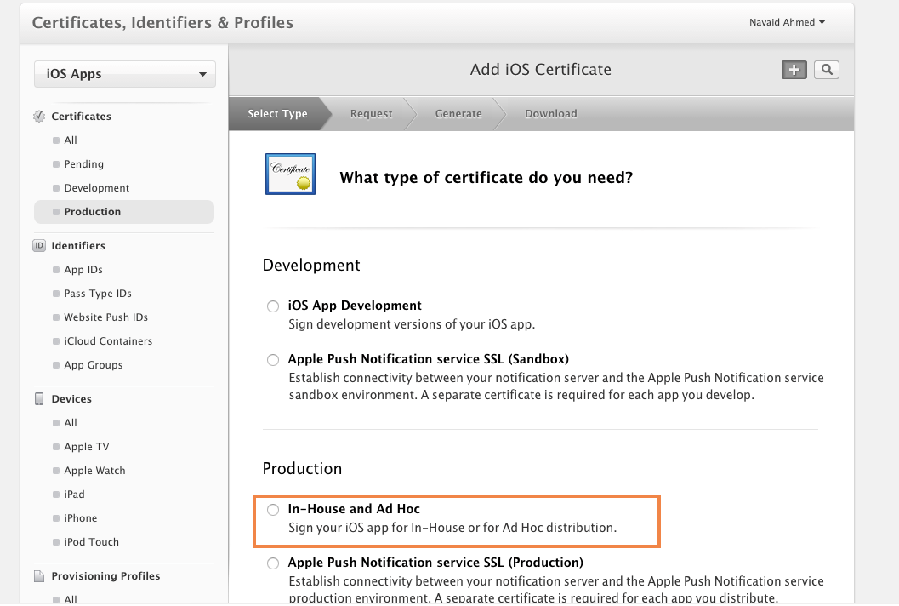This screenshot has width=899, height=606.
Task: Click the plus icon to add a certificate
Action: coord(794,70)
